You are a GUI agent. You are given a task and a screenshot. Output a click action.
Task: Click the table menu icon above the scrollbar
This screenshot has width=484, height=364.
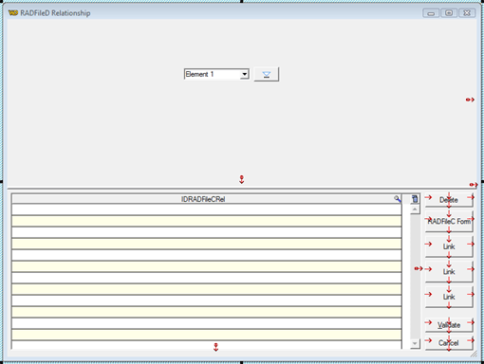coord(415,199)
